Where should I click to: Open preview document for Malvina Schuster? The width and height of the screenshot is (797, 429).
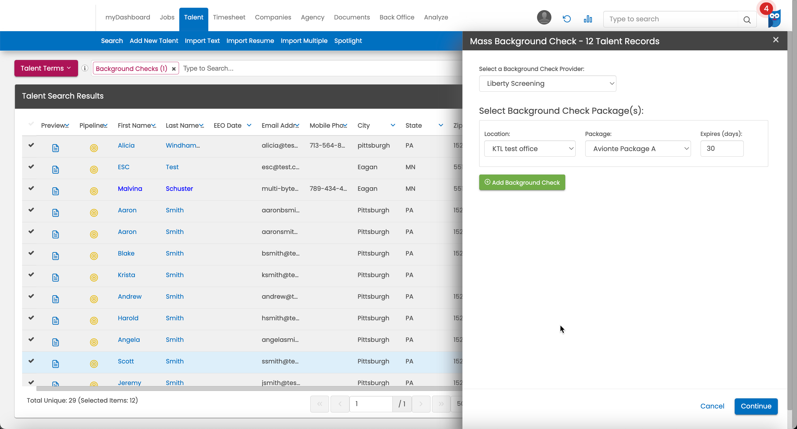(55, 191)
